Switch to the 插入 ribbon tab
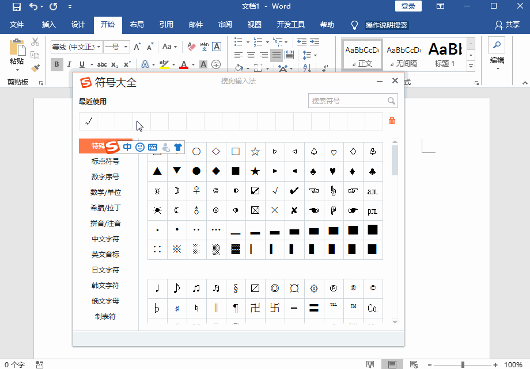The height and width of the screenshot is (369, 530). pyautogui.click(x=48, y=25)
